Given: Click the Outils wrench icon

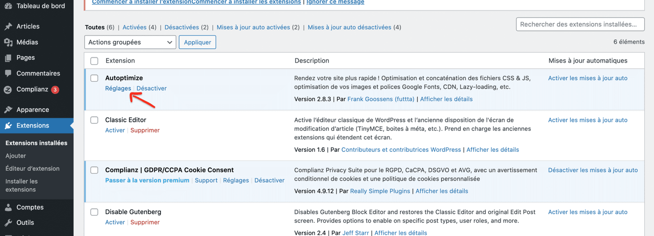Looking at the screenshot, I should pos(8,223).
